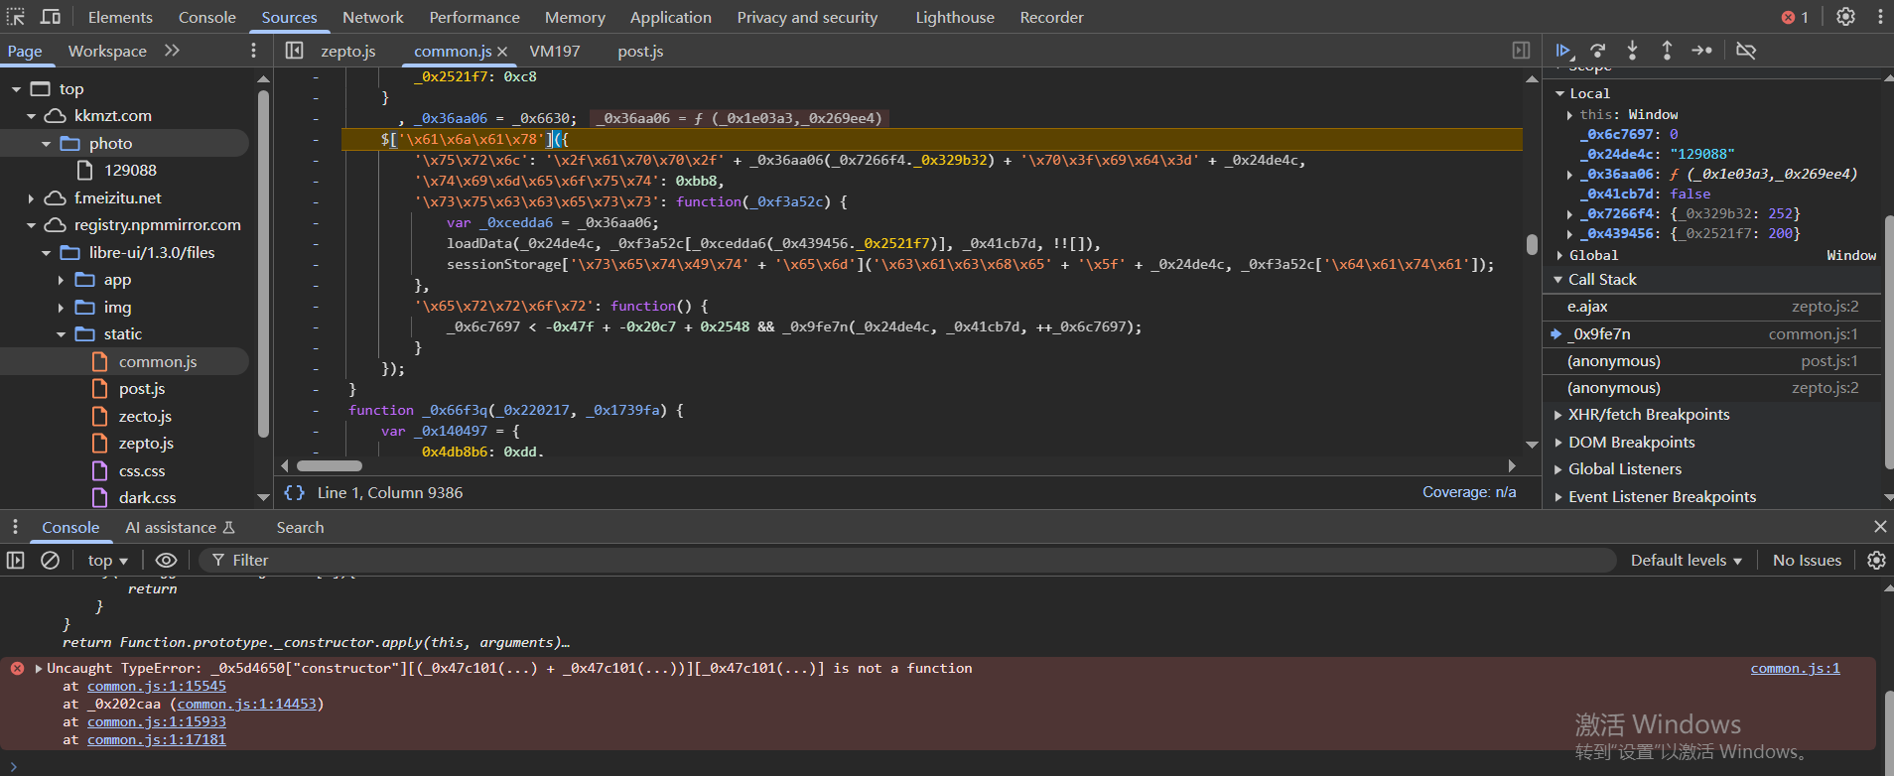Image resolution: width=1894 pixels, height=776 pixels.
Task: Select the zepto.js file in the tree
Action: coord(146,444)
